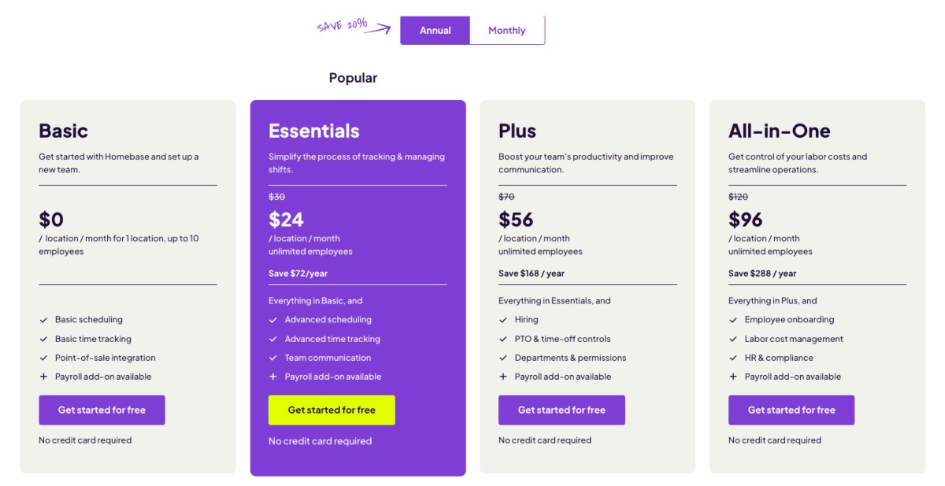Select the Annual billing option
Screen dimensions: 945x486
[x=435, y=31]
